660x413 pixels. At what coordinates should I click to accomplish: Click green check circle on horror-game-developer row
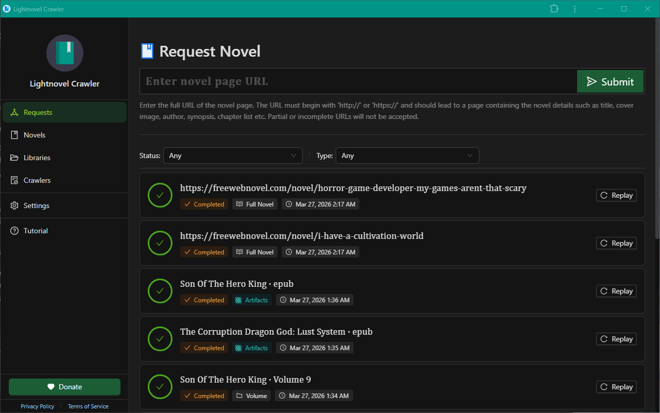click(160, 195)
